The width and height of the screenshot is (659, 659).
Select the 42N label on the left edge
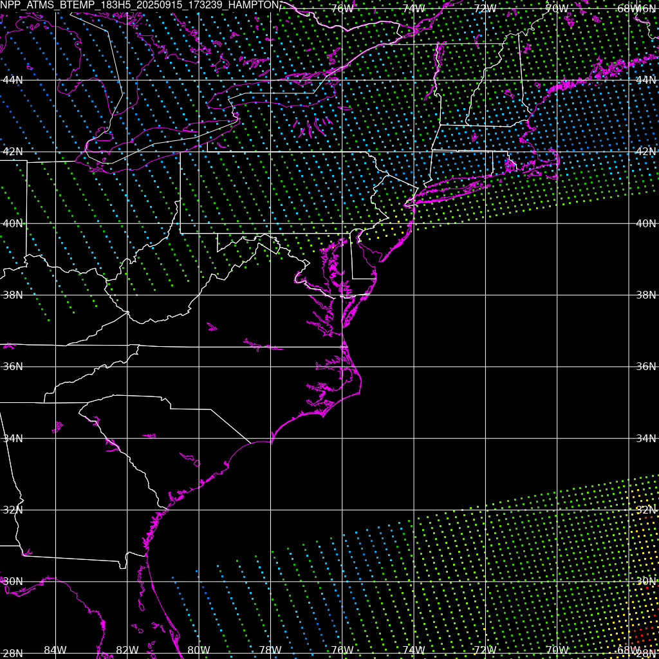tap(12, 151)
